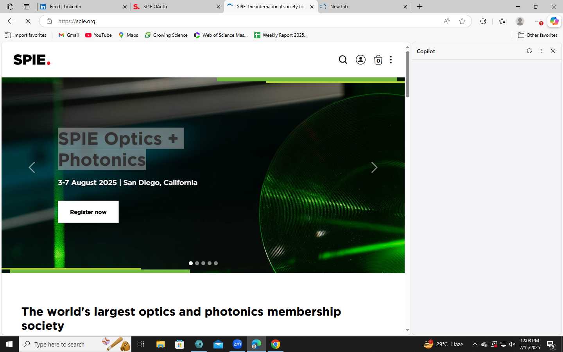
Task: Open Edge Settings and more menu
Action: (x=538, y=21)
